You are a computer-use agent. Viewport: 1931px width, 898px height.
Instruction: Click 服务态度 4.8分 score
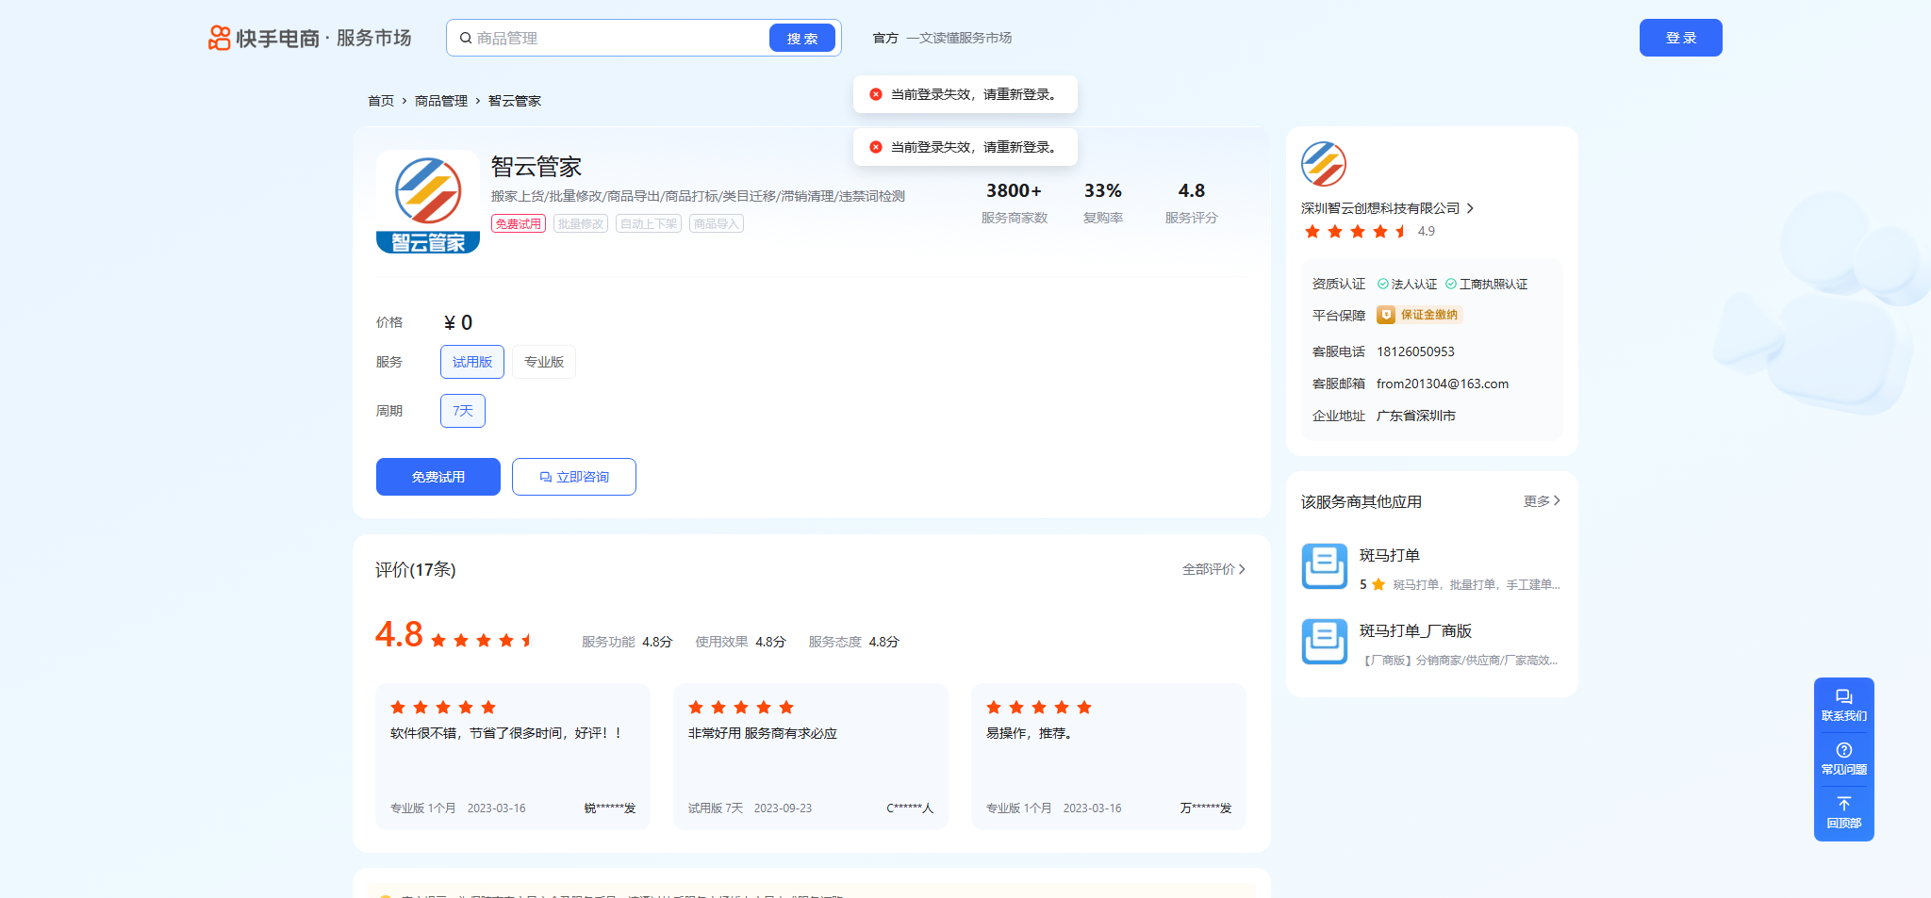[853, 642]
